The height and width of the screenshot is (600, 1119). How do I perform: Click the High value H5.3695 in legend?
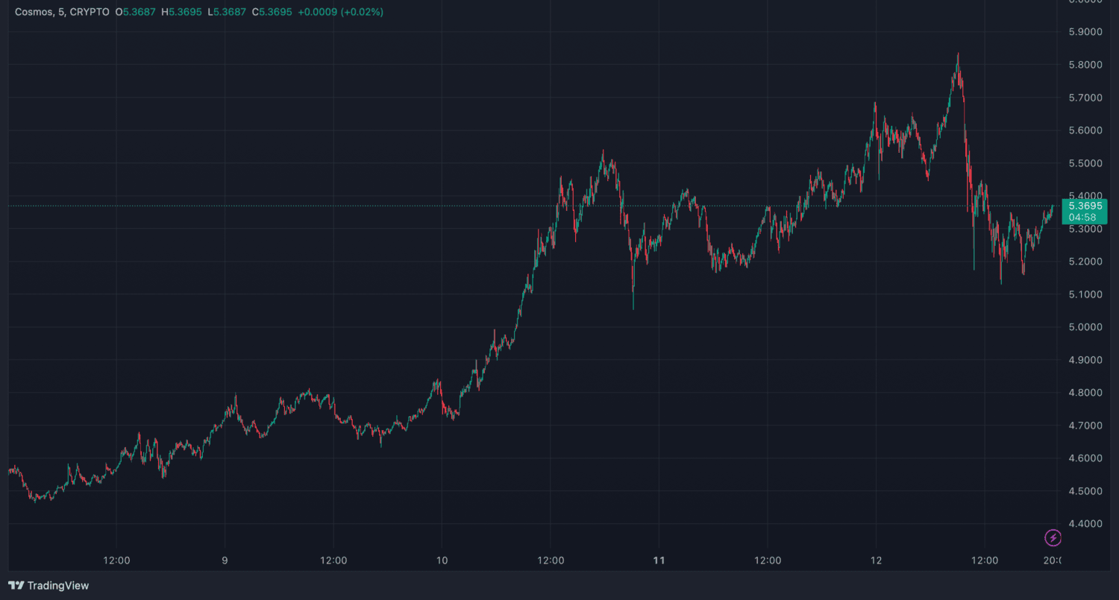(181, 12)
